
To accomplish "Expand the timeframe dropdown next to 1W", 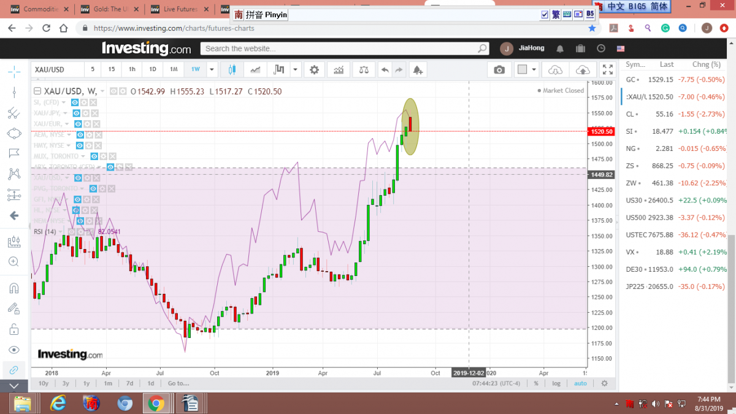I will (212, 70).
